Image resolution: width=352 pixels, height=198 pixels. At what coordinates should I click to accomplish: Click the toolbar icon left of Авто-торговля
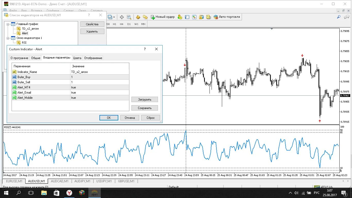(208, 17)
